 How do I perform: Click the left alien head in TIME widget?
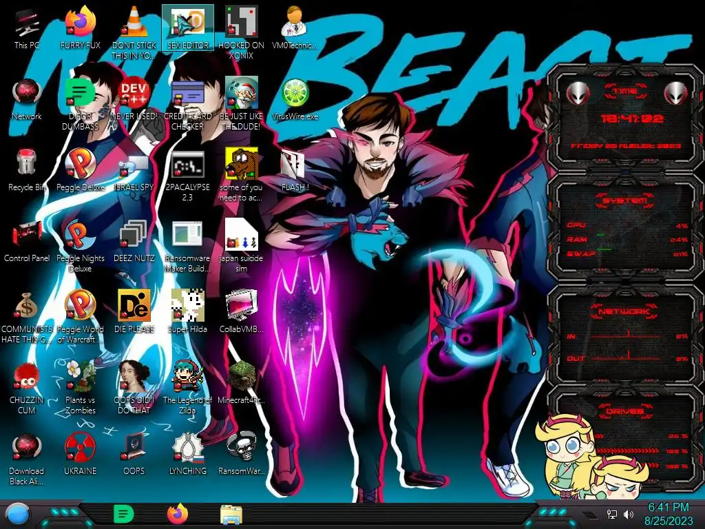pyautogui.click(x=578, y=94)
